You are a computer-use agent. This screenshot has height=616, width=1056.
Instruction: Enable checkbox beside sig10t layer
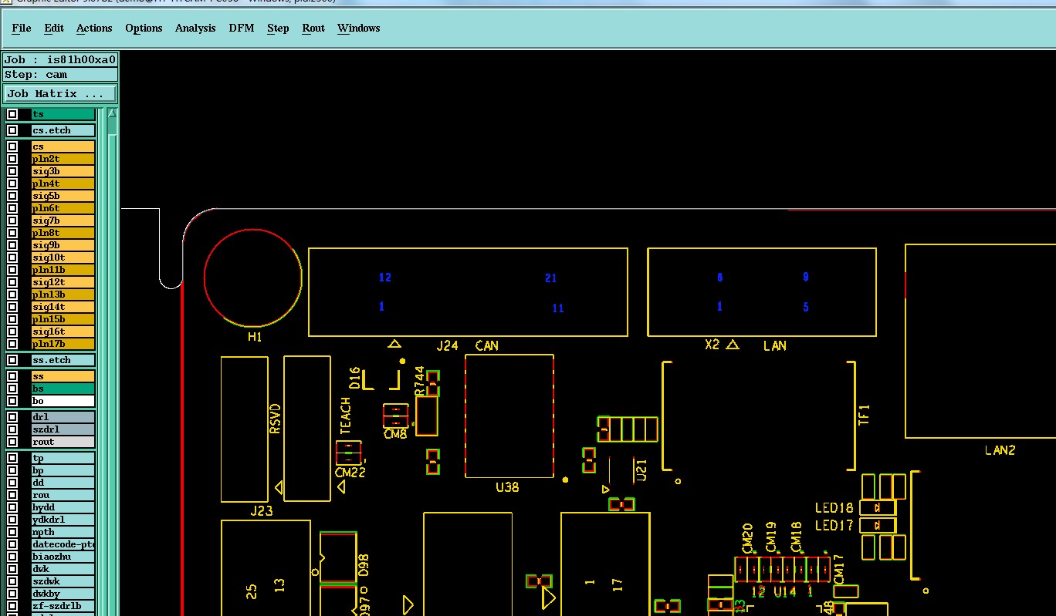pyautogui.click(x=12, y=258)
